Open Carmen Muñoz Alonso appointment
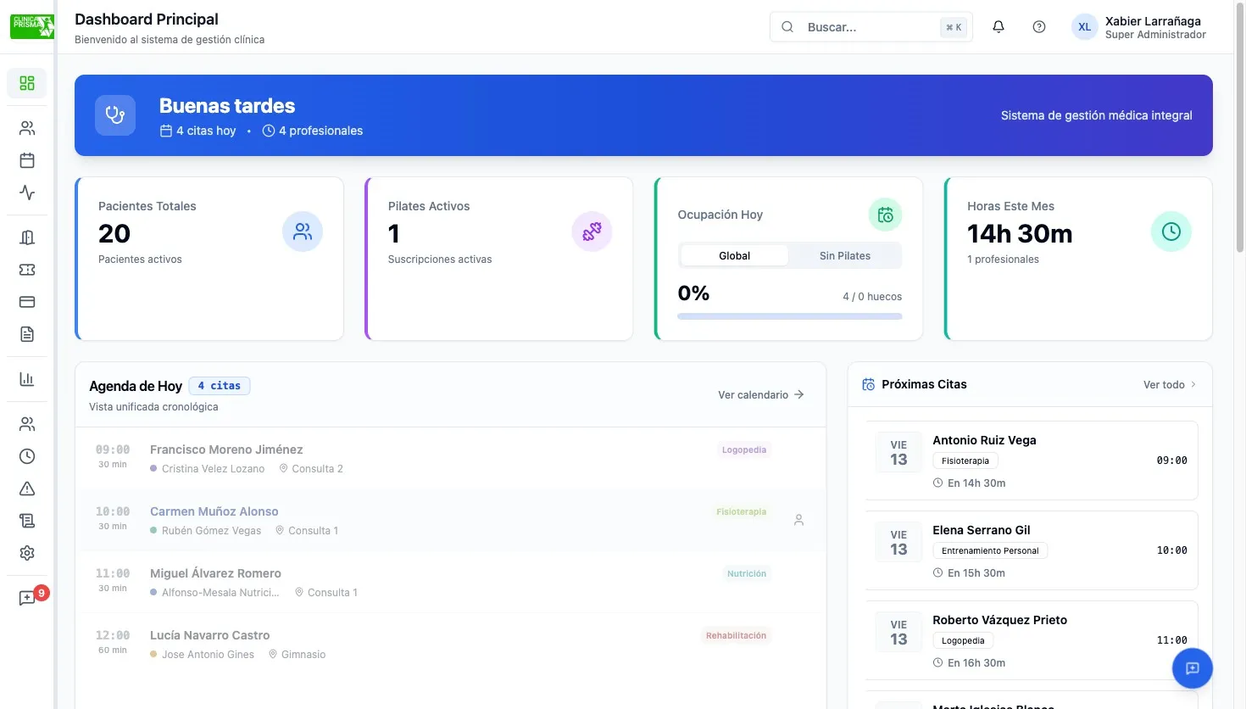 click(x=451, y=520)
